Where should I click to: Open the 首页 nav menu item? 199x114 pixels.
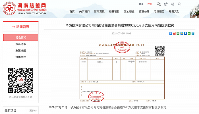[72, 11]
